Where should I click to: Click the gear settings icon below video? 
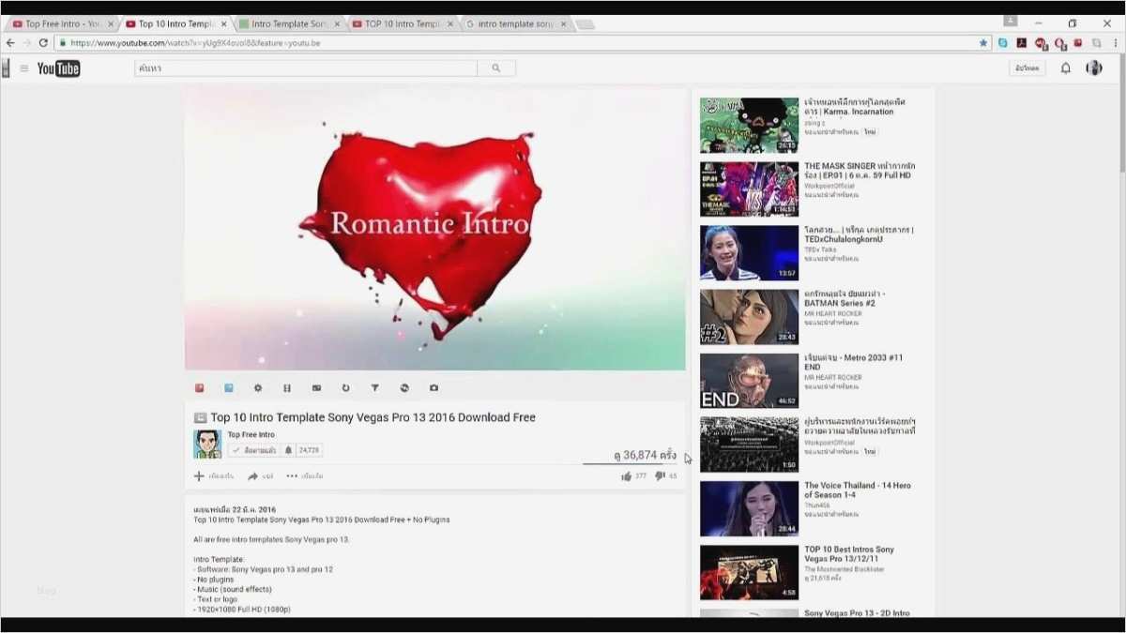click(x=258, y=388)
